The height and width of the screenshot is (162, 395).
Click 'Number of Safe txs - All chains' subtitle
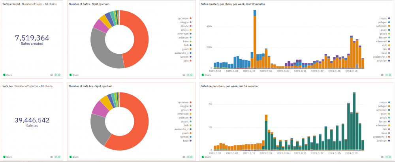tap(34, 86)
